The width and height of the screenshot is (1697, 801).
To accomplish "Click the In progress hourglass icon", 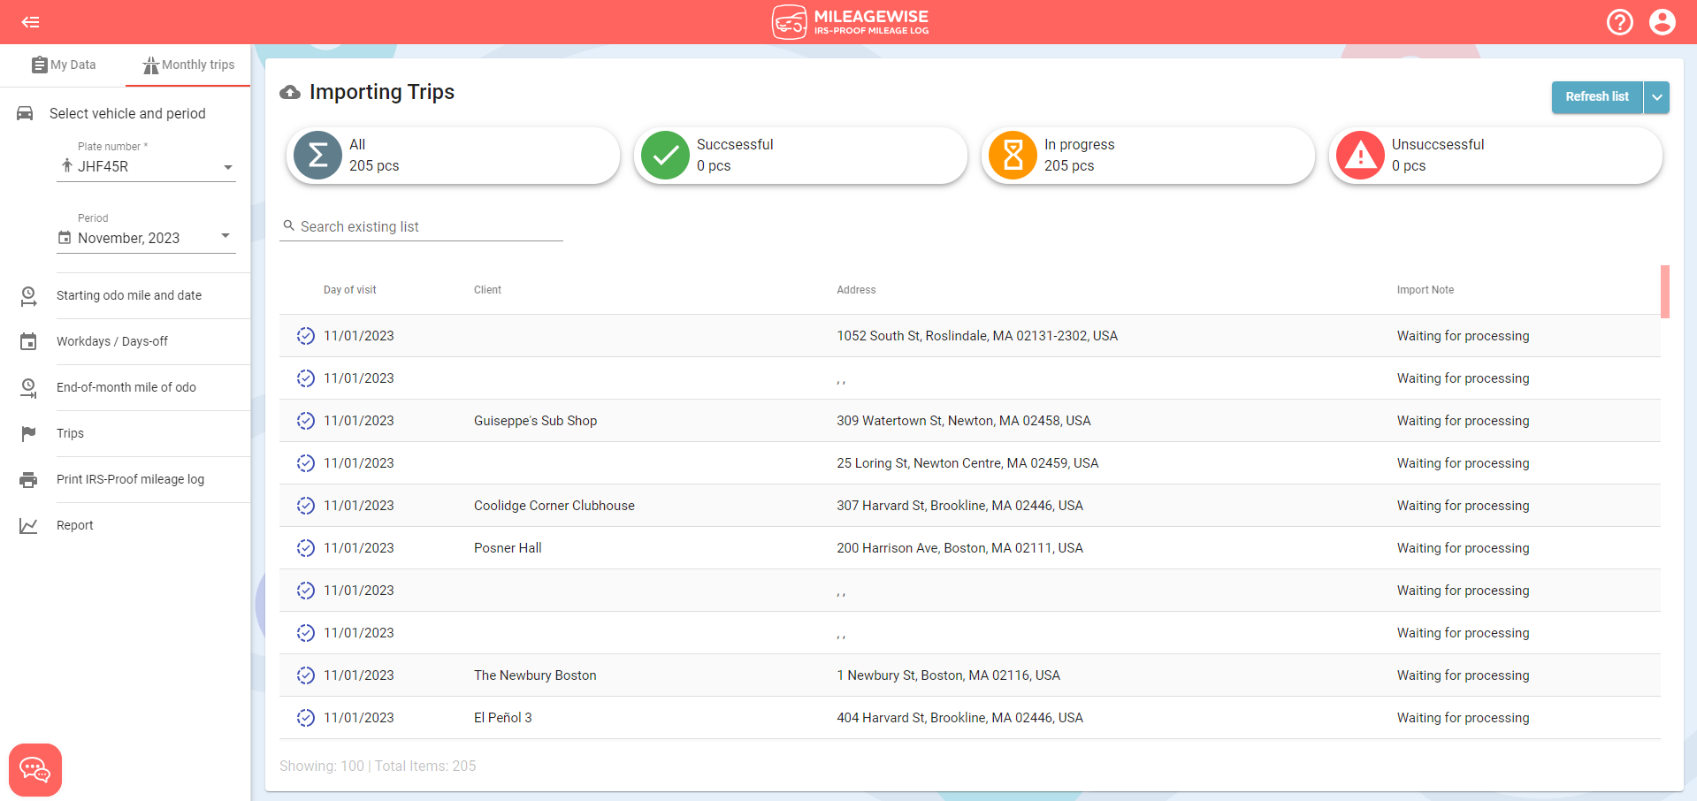I will click(1013, 156).
